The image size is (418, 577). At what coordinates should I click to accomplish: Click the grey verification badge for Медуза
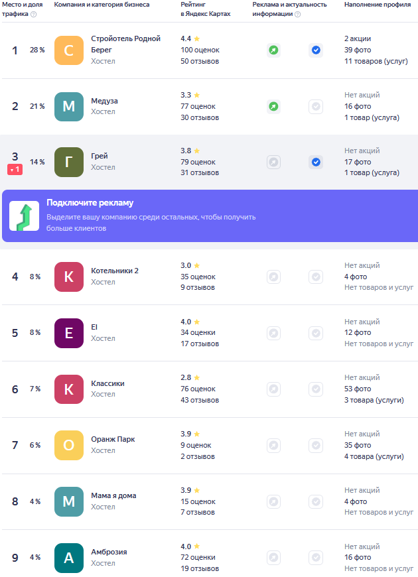point(316,106)
